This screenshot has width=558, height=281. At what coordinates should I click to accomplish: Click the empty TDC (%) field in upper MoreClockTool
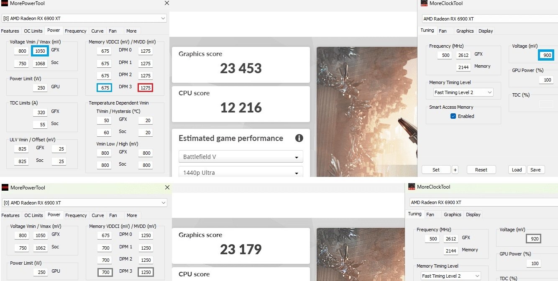pyautogui.click(x=546, y=104)
